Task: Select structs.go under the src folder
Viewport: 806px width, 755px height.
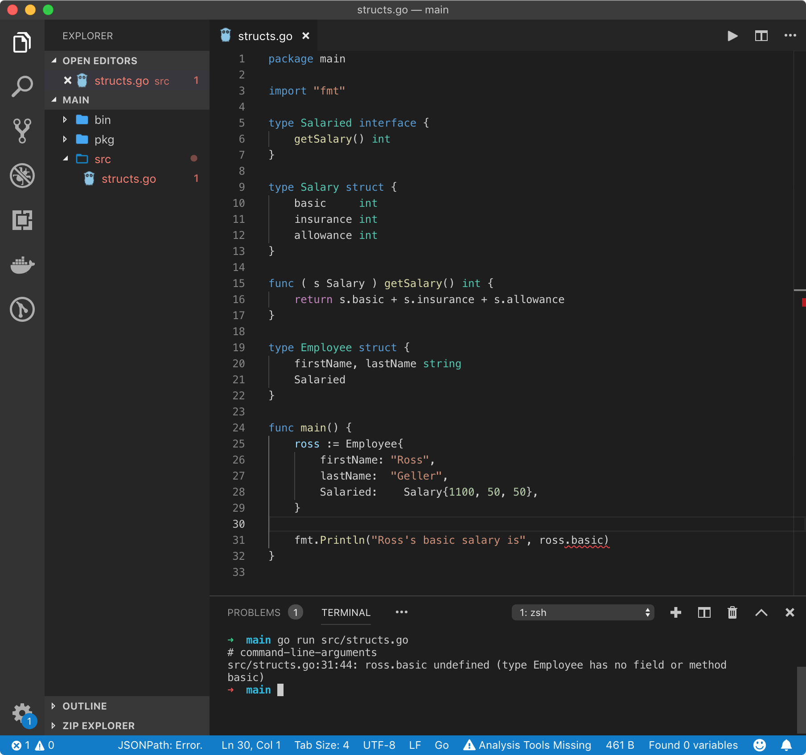Action: pos(128,178)
